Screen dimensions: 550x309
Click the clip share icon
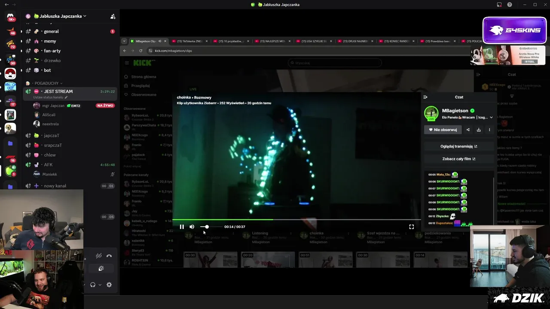(x=468, y=130)
